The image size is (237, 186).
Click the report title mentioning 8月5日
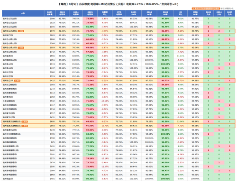click(118, 4)
